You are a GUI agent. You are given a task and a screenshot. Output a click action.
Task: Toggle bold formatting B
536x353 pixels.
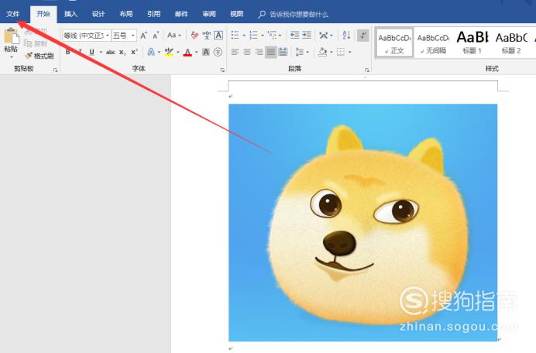click(x=67, y=52)
